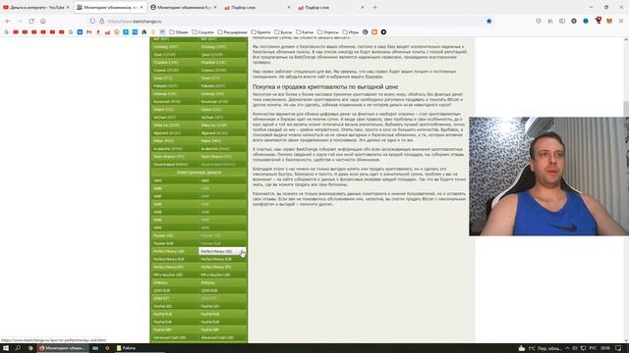Open the Соцсети bookmarks folder
The width and height of the screenshot is (629, 353).
tap(203, 32)
